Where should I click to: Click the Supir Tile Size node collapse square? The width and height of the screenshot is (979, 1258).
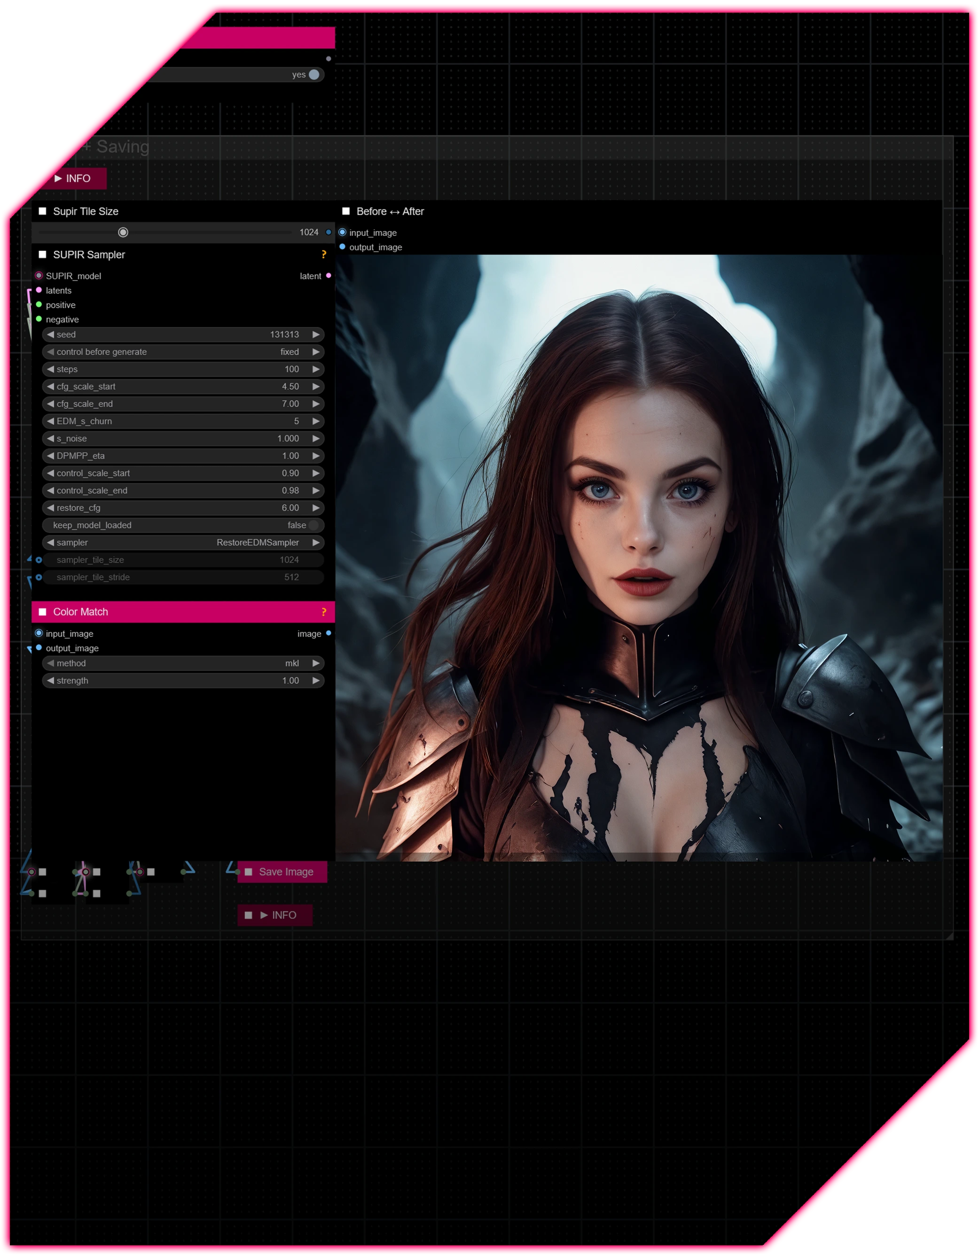[43, 211]
